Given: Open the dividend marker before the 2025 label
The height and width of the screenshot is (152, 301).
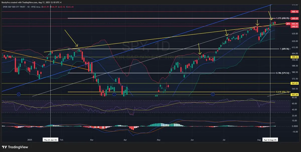Looking at the screenshot, I should point(19,94).
